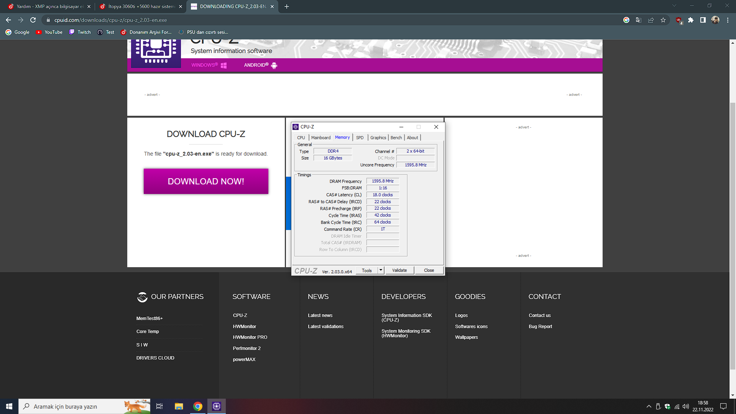Viewport: 736px width, 414px height.
Task: Click Close button in CPU-Z
Action: (x=429, y=270)
